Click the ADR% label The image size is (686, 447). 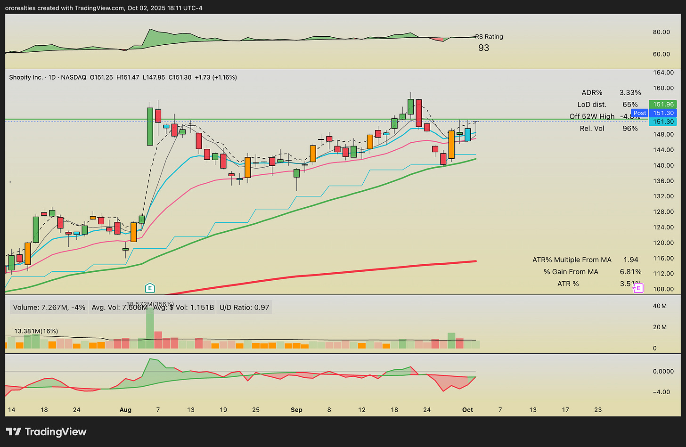pos(592,93)
